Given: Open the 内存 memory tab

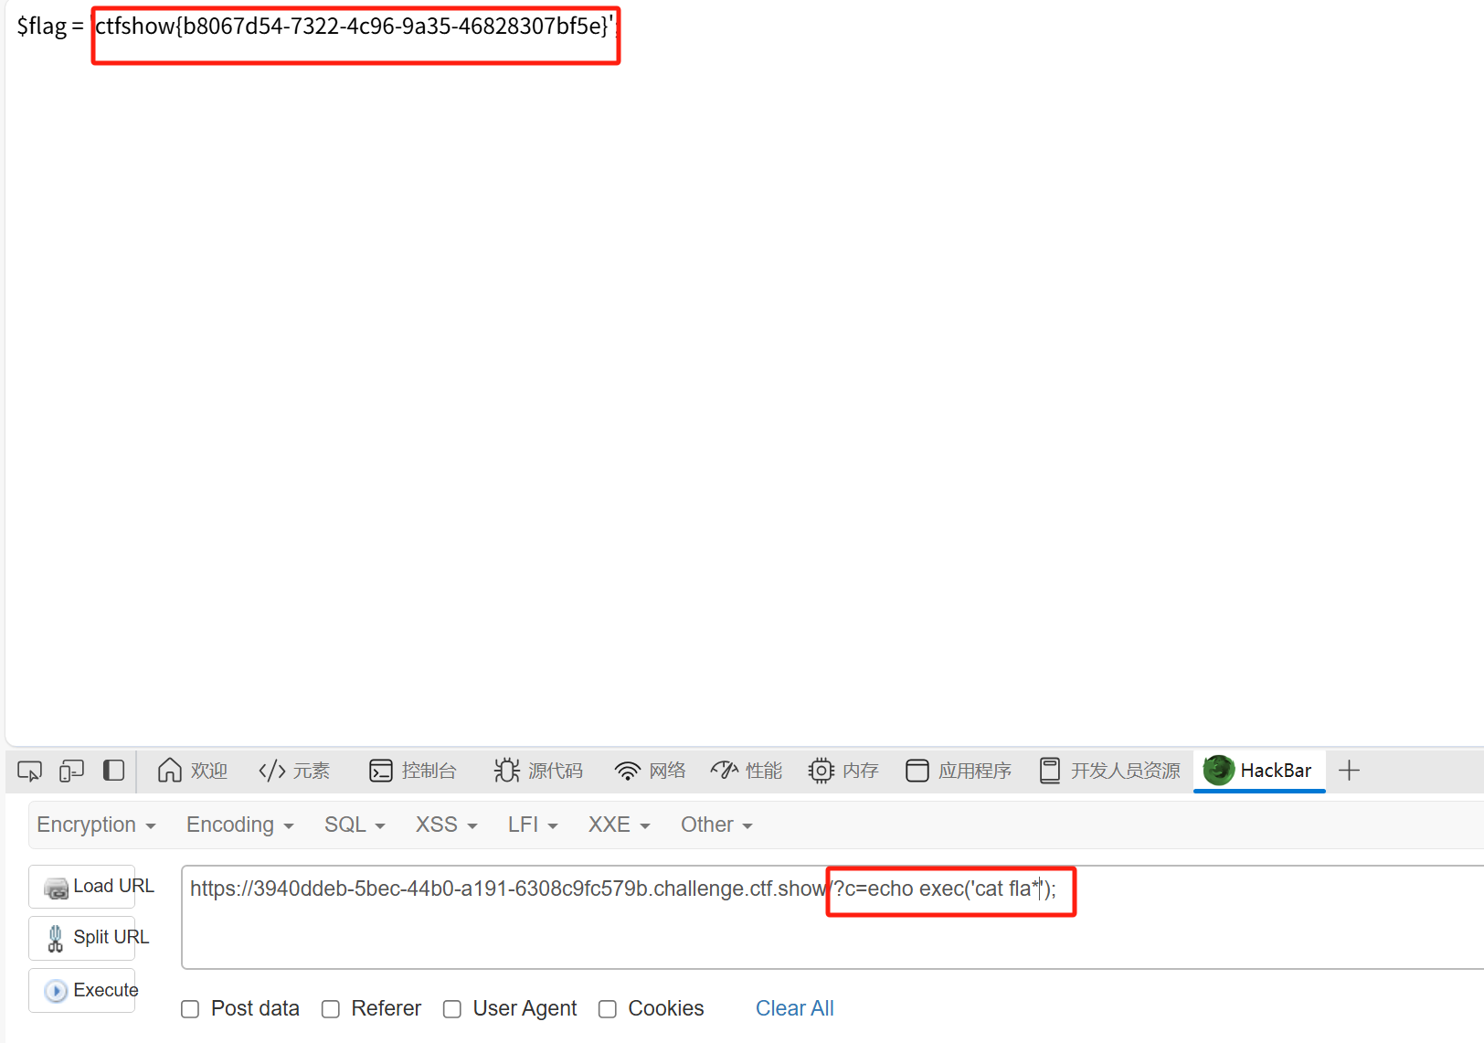Looking at the screenshot, I should pos(843,771).
